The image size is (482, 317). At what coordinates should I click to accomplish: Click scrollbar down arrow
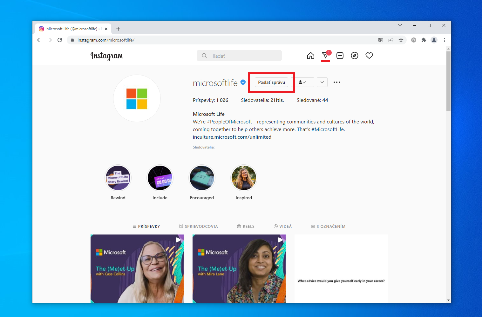448,300
